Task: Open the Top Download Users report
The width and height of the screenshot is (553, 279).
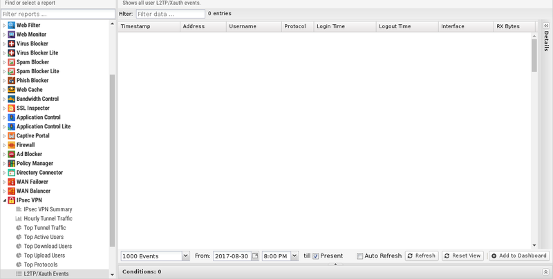Action: pyautogui.click(x=48, y=247)
